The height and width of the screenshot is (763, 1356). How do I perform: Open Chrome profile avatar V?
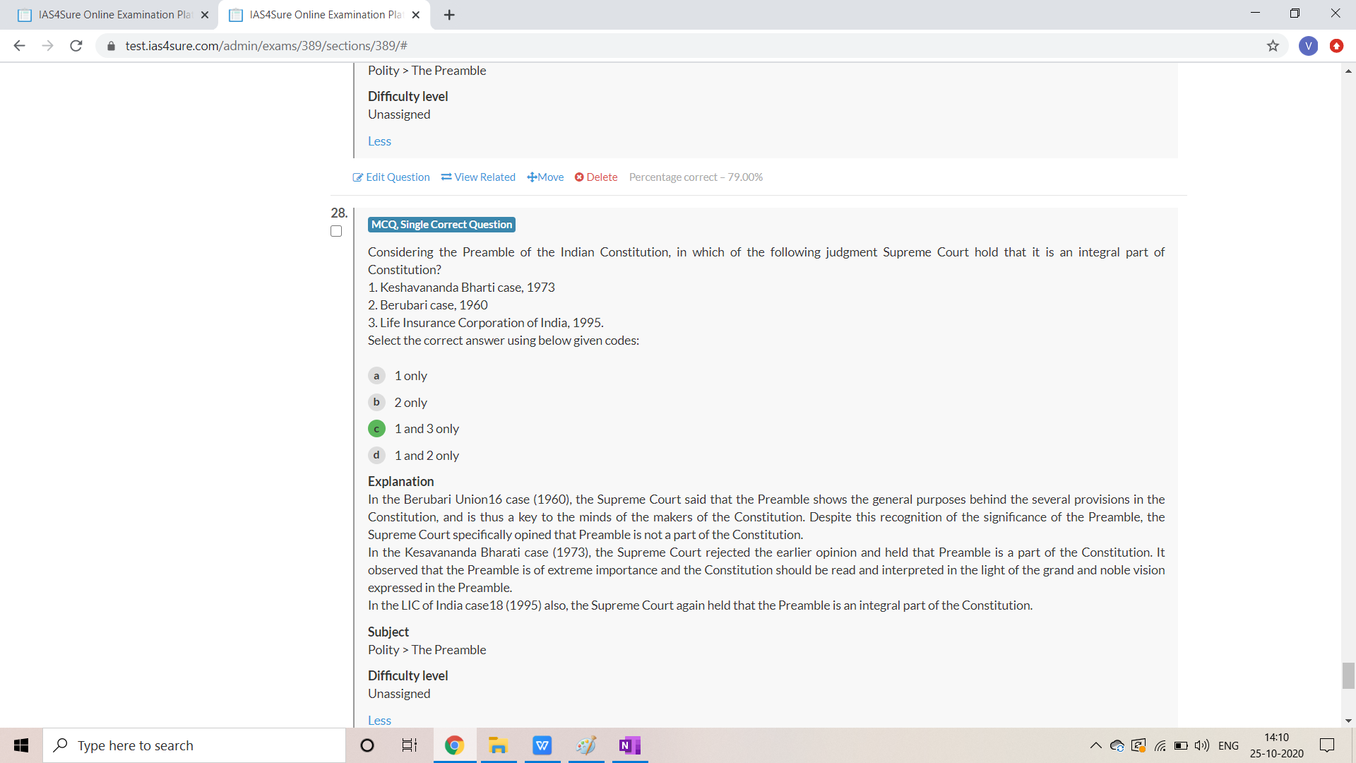1308,46
